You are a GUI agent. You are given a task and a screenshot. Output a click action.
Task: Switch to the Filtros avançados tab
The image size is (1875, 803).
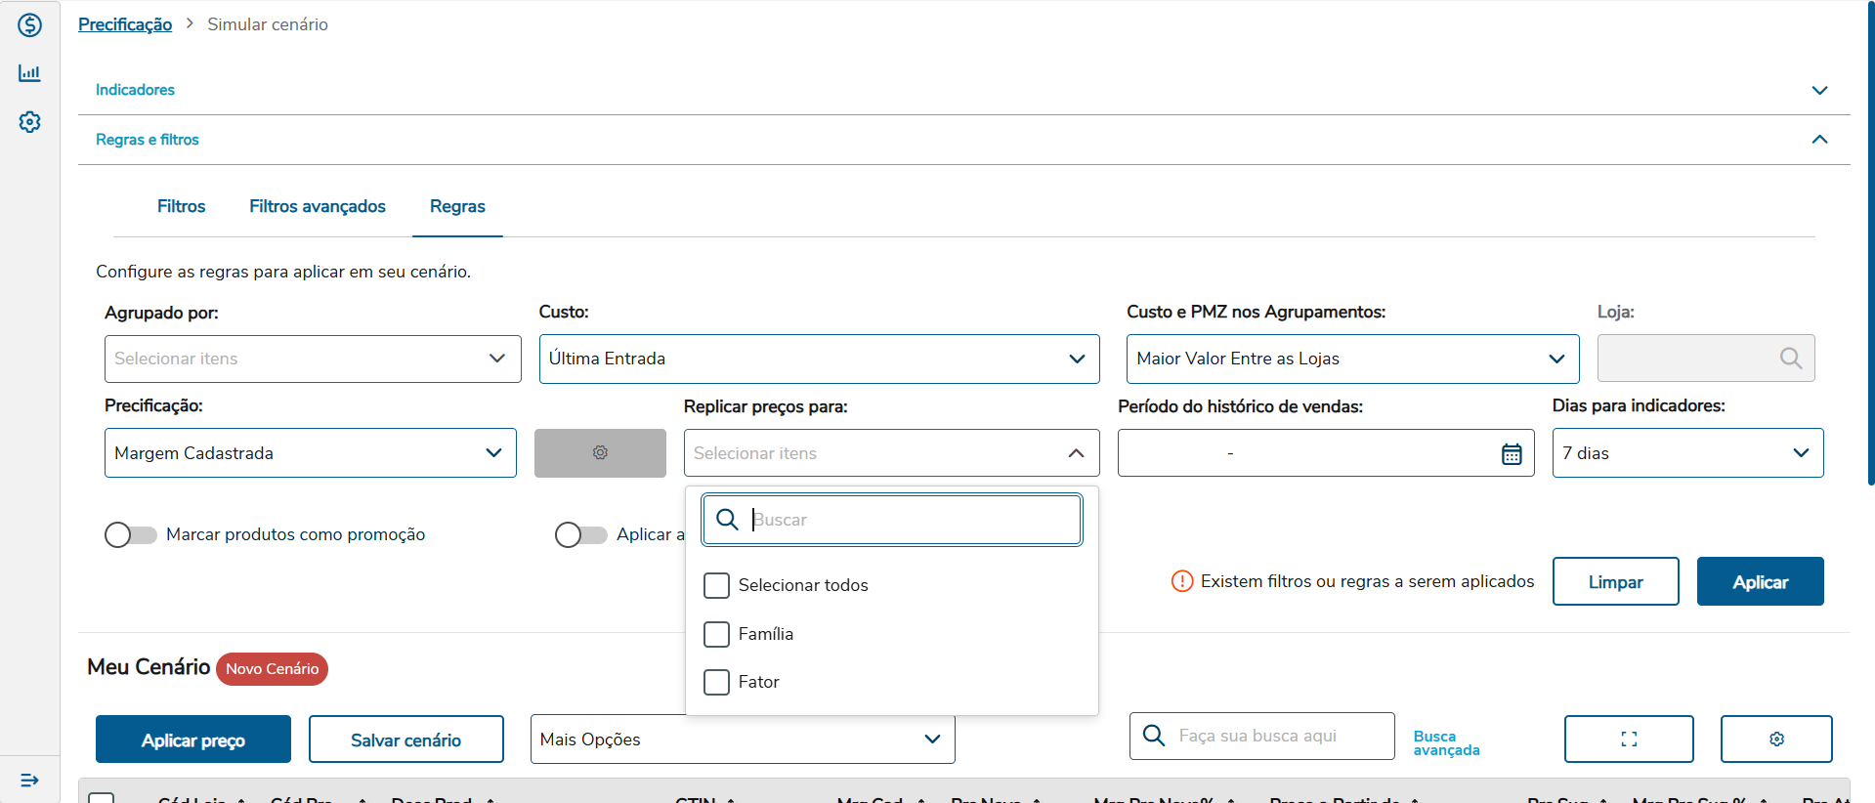[318, 206]
